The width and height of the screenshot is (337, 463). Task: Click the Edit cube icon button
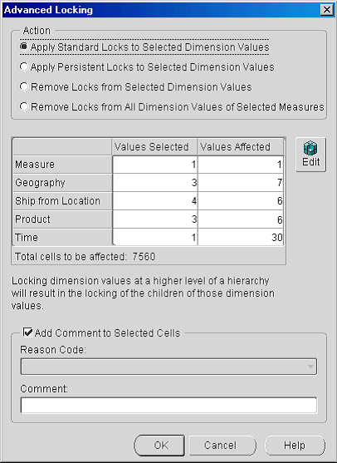pos(310,155)
